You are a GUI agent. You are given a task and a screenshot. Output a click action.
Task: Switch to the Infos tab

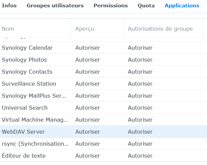[x=9, y=6]
